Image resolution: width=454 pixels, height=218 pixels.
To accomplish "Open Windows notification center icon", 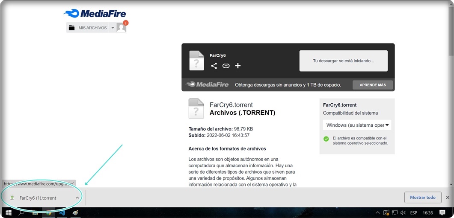I will click(x=442, y=213).
